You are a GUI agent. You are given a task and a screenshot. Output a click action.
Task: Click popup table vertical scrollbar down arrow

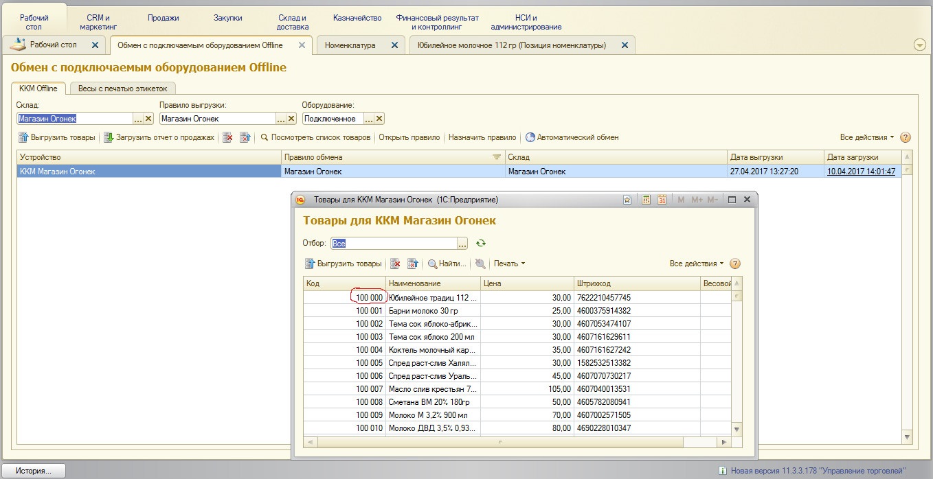point(737,430)
